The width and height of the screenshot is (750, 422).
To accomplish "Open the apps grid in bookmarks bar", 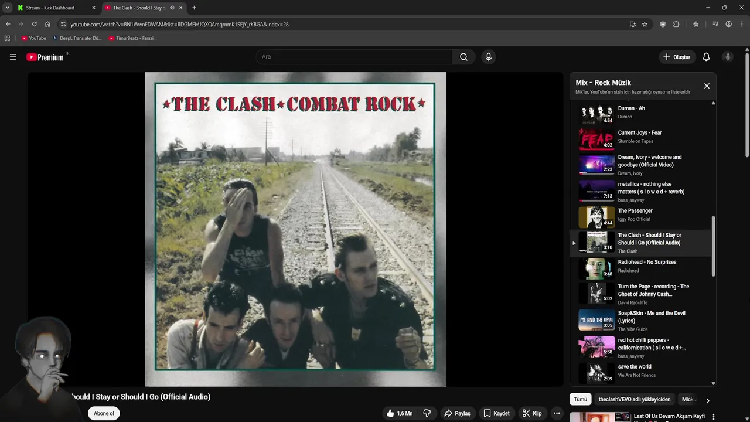I will (7, 38).
